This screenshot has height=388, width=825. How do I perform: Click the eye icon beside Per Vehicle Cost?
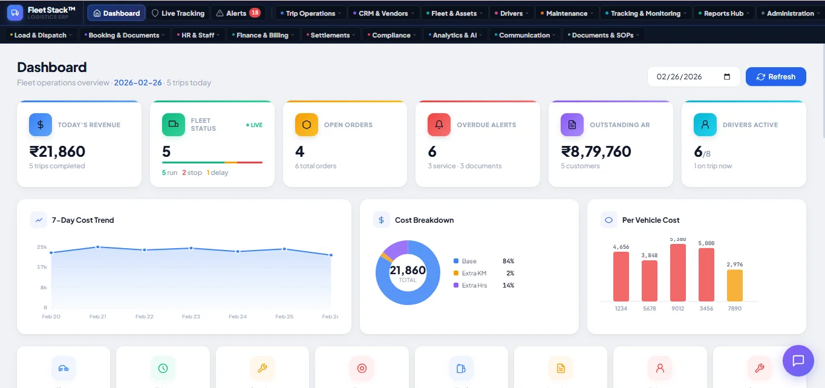pyautogui.click(x=608, y=220)
